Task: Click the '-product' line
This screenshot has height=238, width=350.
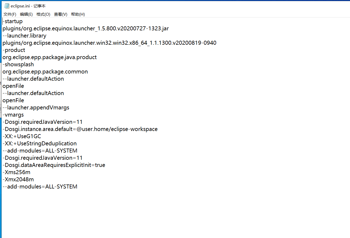Action: click(14, 50)
